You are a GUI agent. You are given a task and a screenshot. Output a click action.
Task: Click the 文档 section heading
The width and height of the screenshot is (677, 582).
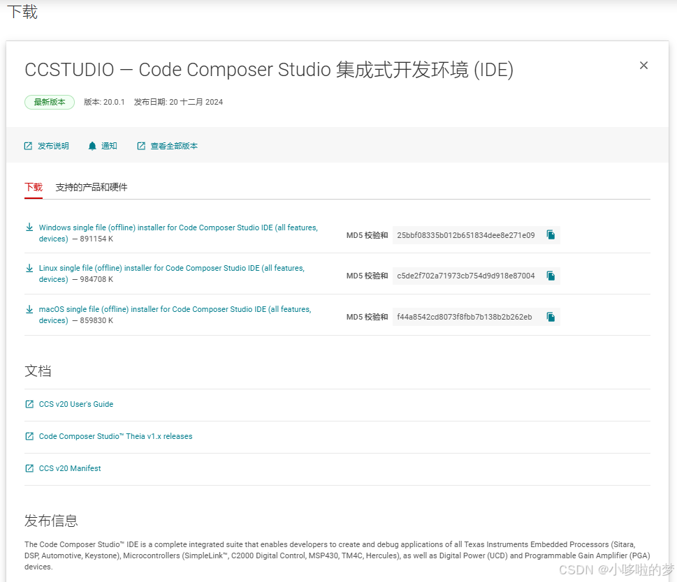[x=38, y=371]
